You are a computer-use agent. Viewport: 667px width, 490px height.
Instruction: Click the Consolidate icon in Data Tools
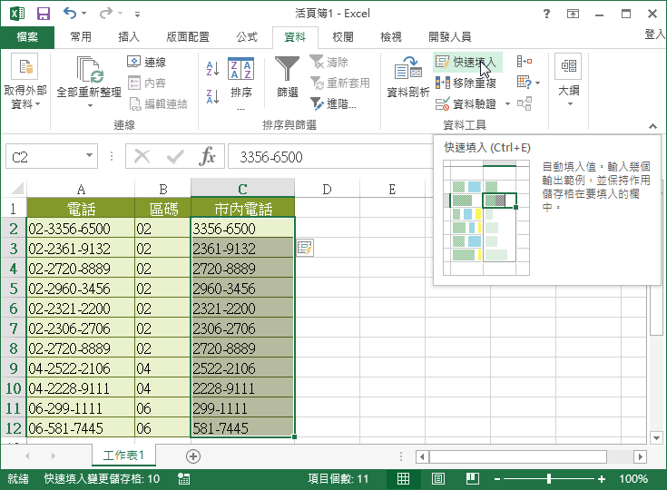[525, 62]
